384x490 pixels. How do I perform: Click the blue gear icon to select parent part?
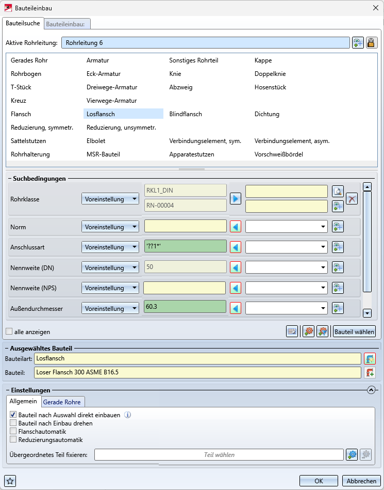(352, 455)
